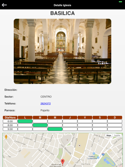
Task: Click the museum icon on map
Action: (x=67, y=140)
